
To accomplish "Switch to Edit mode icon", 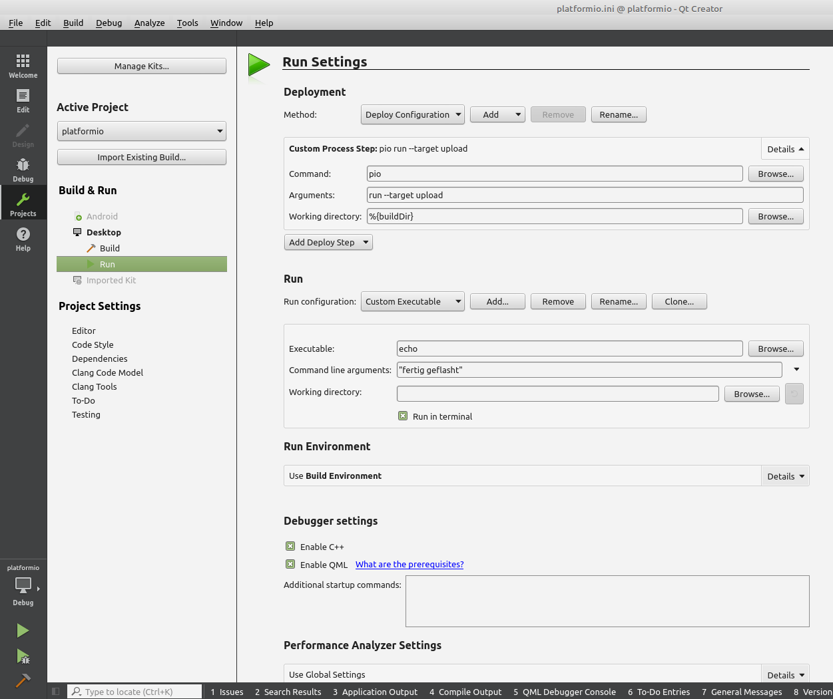I will (23, 100).
